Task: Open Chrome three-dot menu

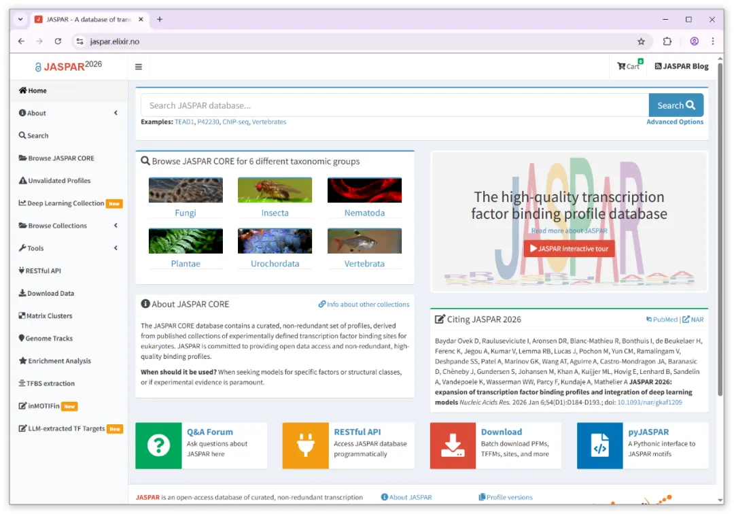Action: pos(713,41)
